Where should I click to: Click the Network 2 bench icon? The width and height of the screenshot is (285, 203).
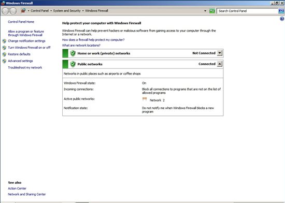coord(145,99)
